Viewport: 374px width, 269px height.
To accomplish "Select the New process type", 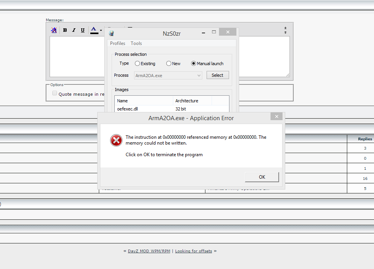I will [x=173, y=64].
